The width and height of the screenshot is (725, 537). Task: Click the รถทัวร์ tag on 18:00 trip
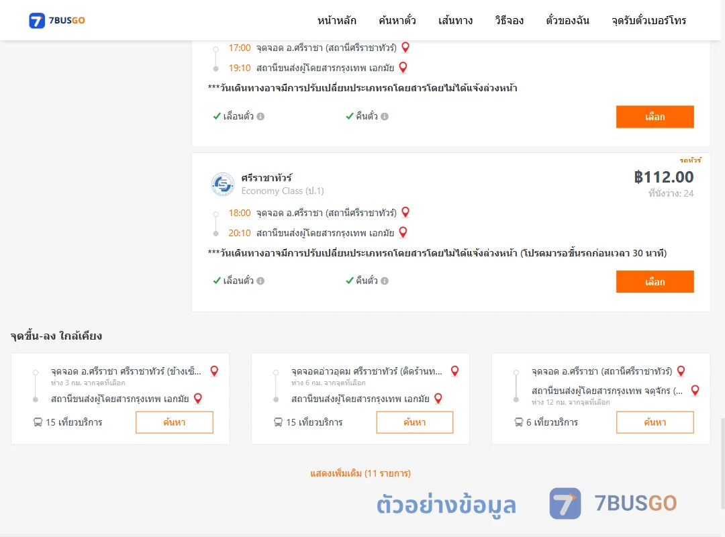pos(690,160)
